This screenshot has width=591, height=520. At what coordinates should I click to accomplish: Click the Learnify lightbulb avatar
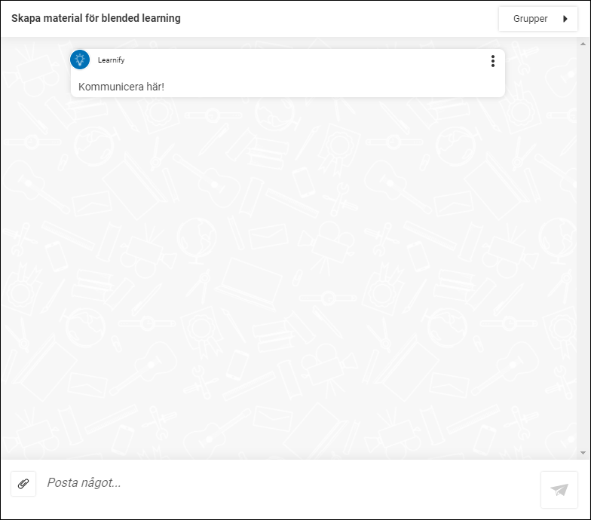[80, 60]
